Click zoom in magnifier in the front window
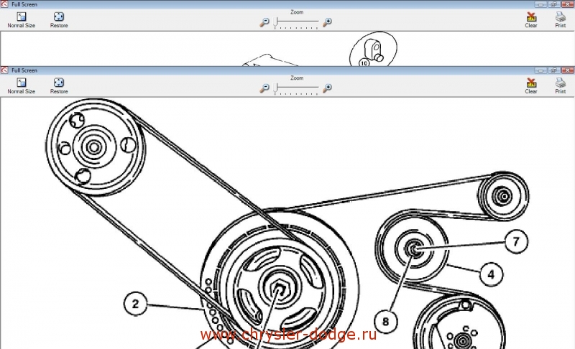This screenshot has height=349, width=575. tap(327, 88)
